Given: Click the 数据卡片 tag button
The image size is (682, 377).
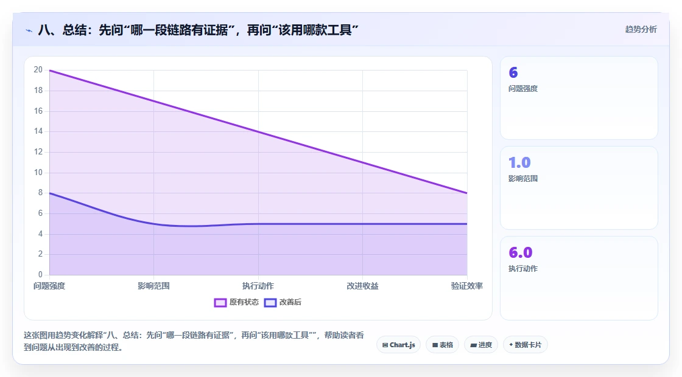Looking at the screenshot, I should point(525,345).
